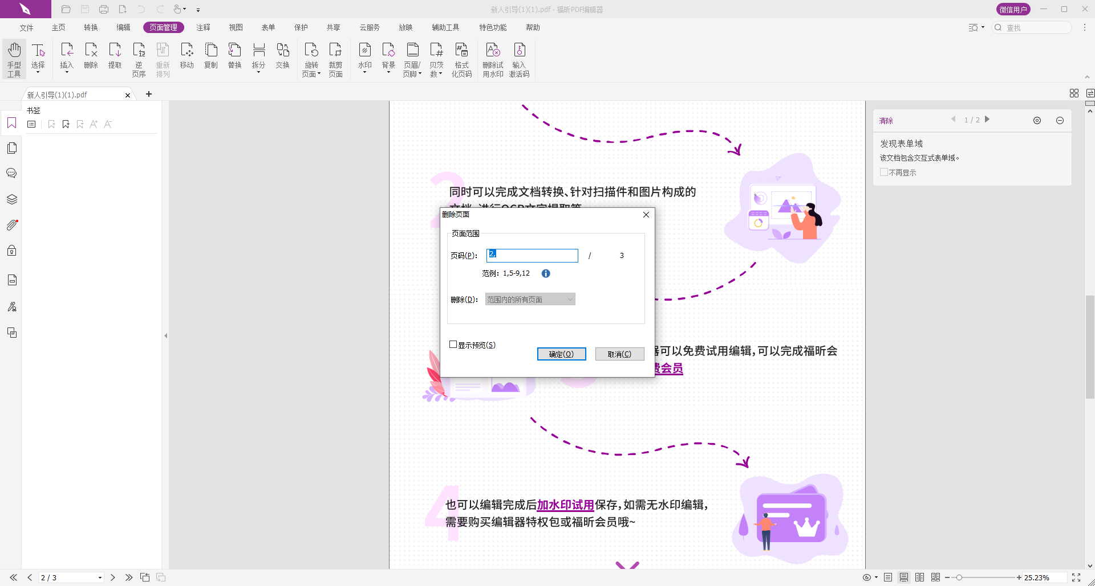Open the 帮助 menu
Screen dimensions: 1095x586
click(x=533, y=27)
